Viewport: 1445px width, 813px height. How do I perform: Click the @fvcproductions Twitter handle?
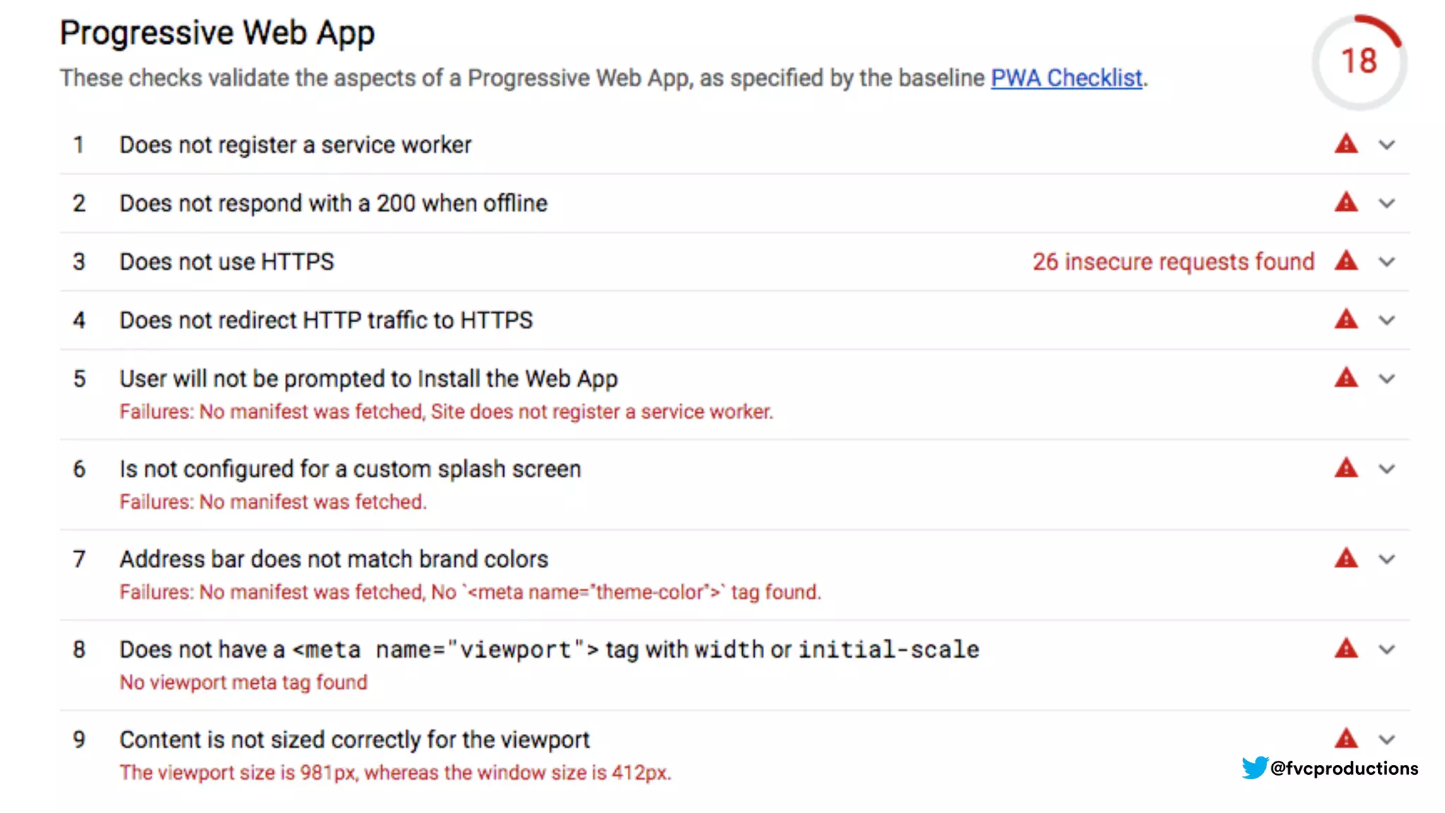tap(1343, 768)
